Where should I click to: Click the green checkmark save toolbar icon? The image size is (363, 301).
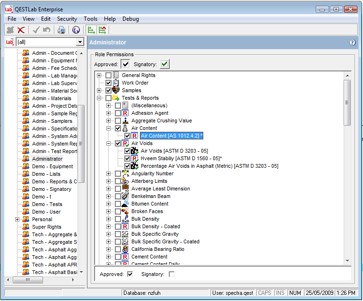[36, 30]
